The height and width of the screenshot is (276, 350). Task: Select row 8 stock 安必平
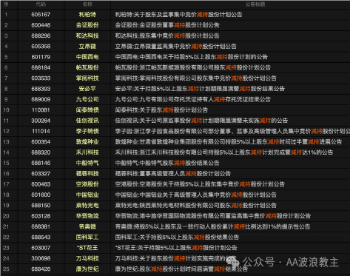coord(87,89)
